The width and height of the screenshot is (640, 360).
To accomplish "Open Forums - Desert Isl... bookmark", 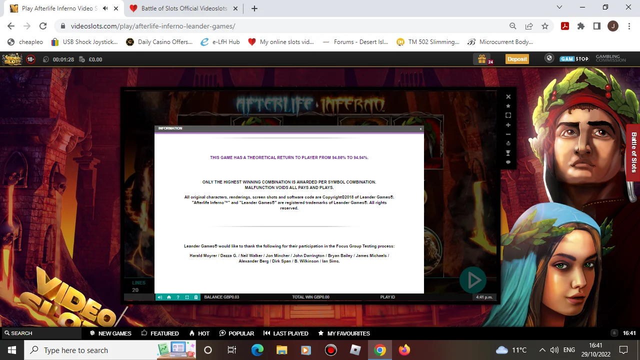I will (355, 42).
